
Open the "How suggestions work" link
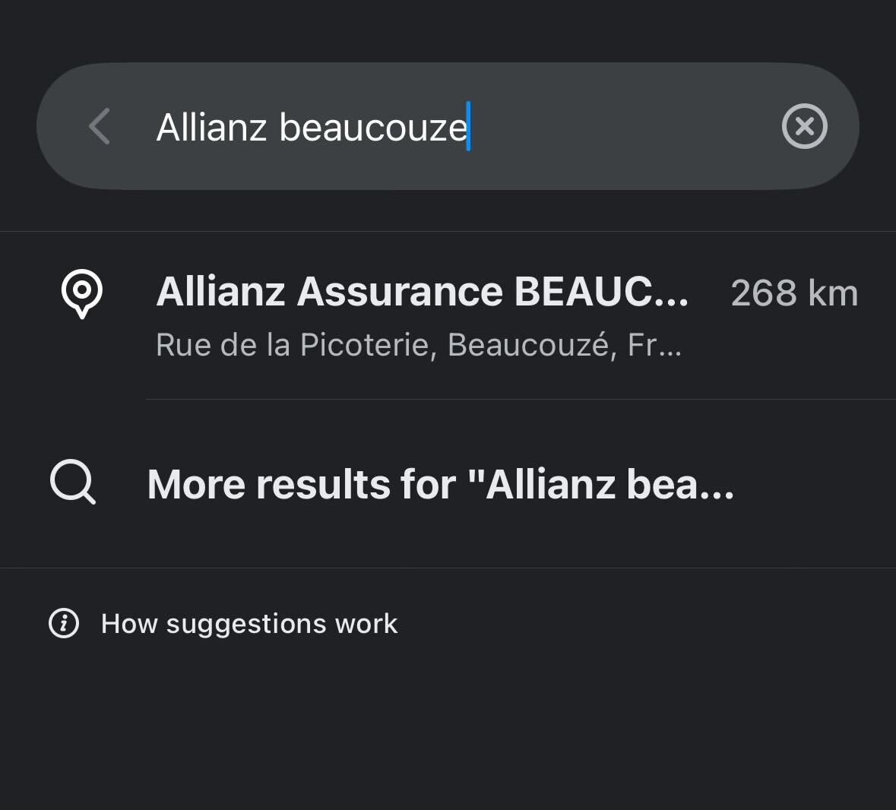(249, 624)
